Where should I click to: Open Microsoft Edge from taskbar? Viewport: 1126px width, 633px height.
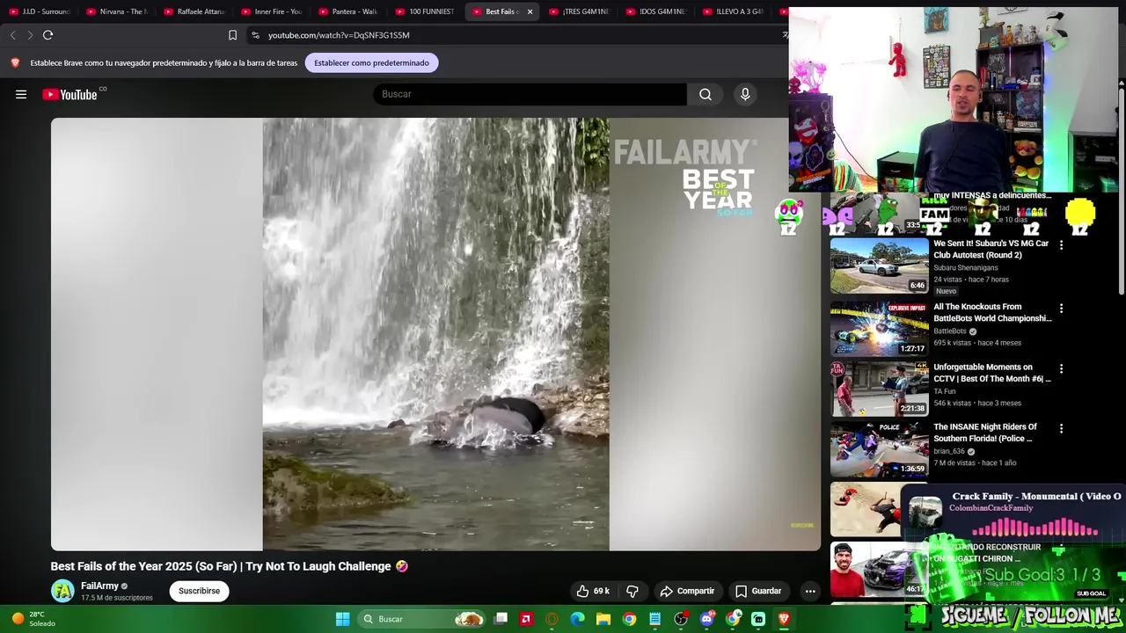tap(577, 619)
